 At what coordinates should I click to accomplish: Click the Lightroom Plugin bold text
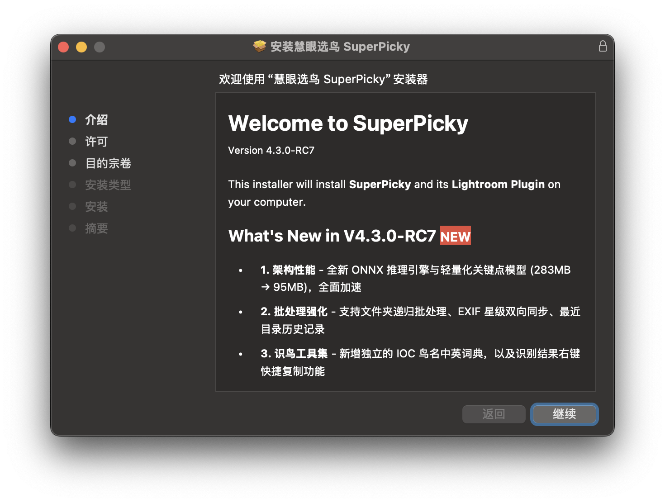tap(498, 184)
